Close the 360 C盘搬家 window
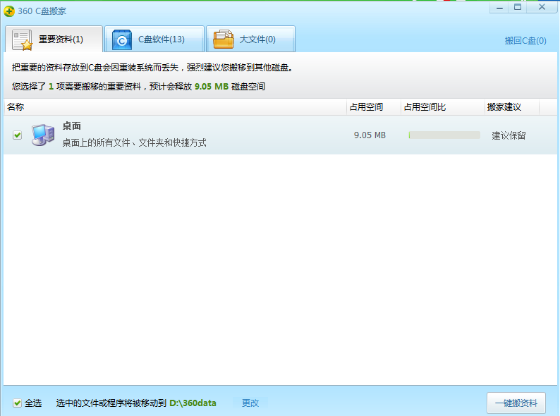Viewport: 560px width, 416px height. coord(542,8)
